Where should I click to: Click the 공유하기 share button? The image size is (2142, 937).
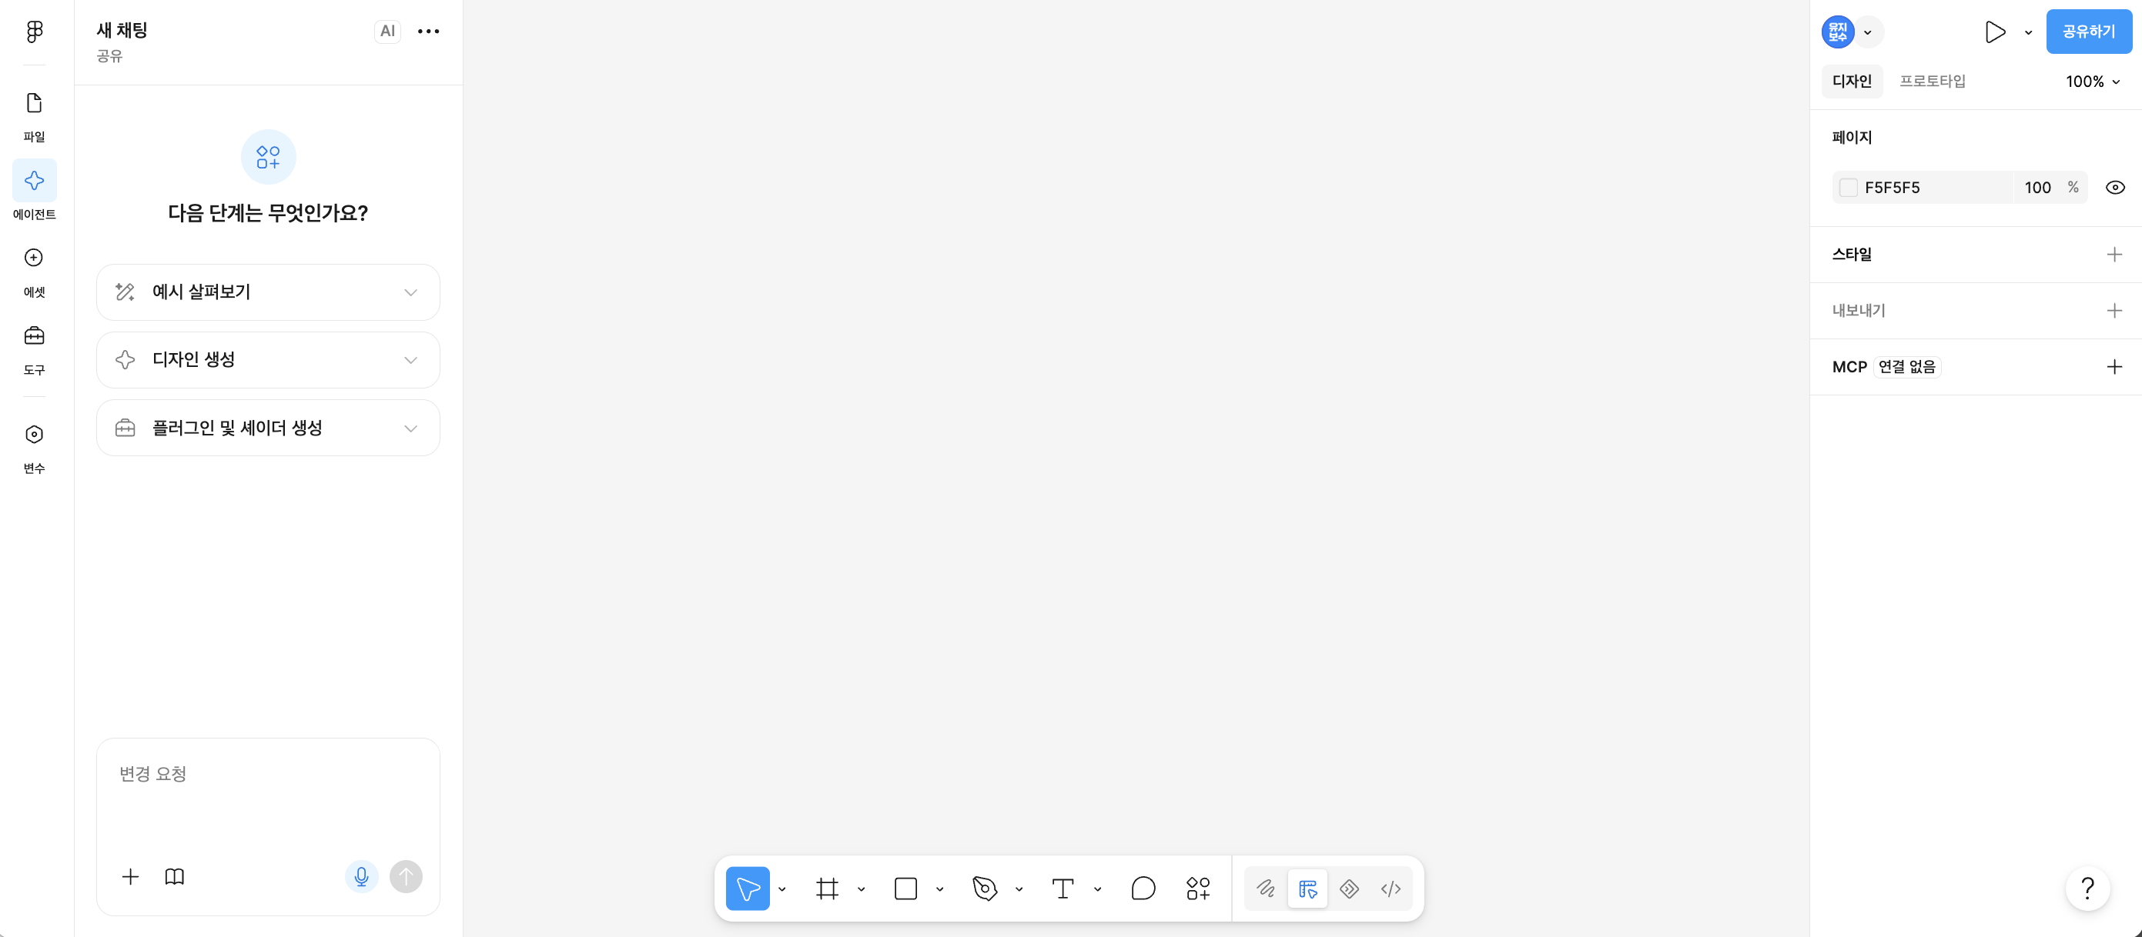pyautogui.click(x=2088, y=32)
